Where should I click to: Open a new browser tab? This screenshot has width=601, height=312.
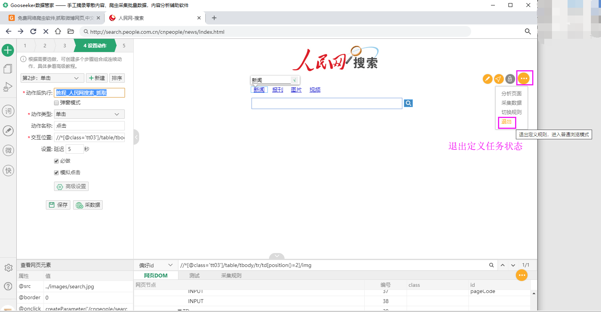214,18
